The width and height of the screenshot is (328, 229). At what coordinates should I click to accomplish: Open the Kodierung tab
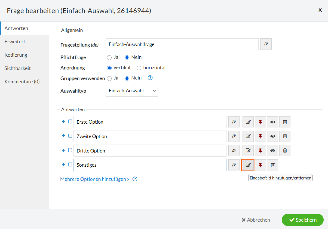coord(16,55)
